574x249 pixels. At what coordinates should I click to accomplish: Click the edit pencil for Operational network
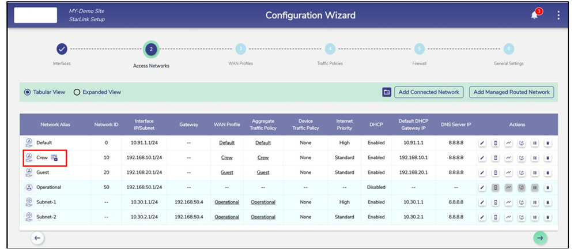(482, 187)
